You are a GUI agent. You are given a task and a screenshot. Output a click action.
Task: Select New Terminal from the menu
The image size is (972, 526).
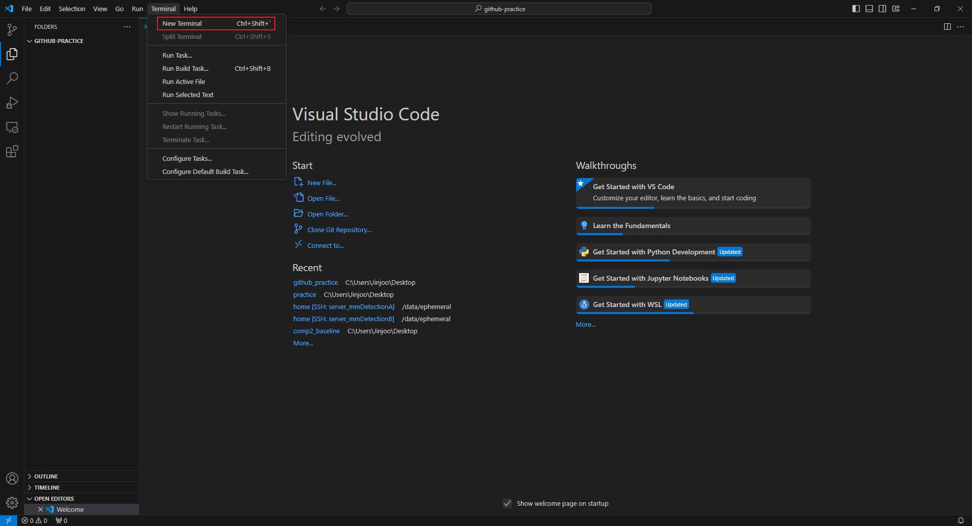[182, 24]
